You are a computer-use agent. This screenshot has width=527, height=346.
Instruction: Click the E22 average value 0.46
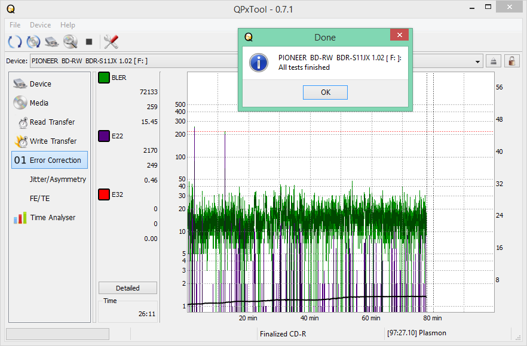pos(151,180)
